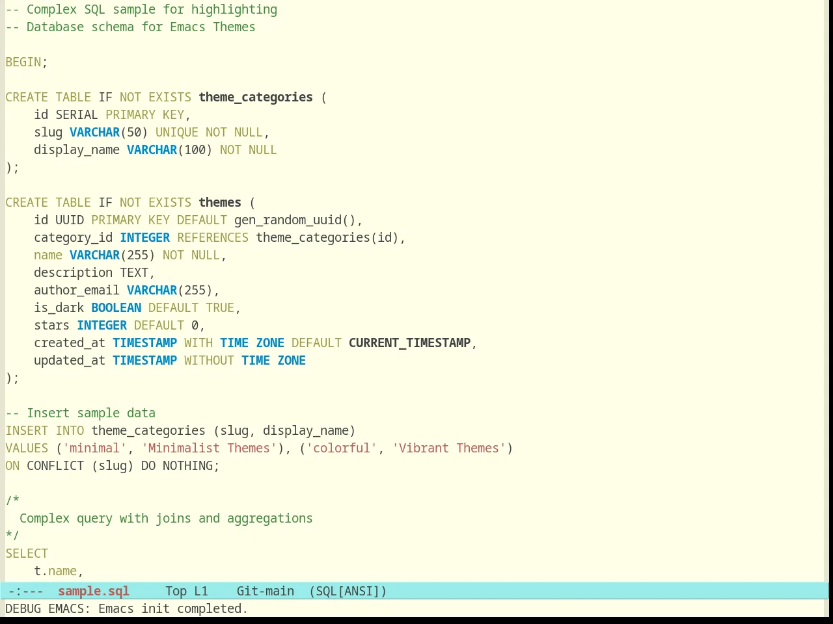Click t.name in the select list
Viewport: 833px width, 624px height.
click(x=55, y=571)
